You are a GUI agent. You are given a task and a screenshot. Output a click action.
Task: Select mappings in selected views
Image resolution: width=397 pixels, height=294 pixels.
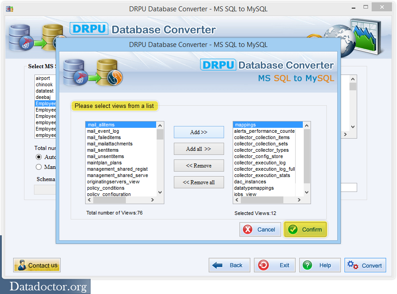(268, 125)
